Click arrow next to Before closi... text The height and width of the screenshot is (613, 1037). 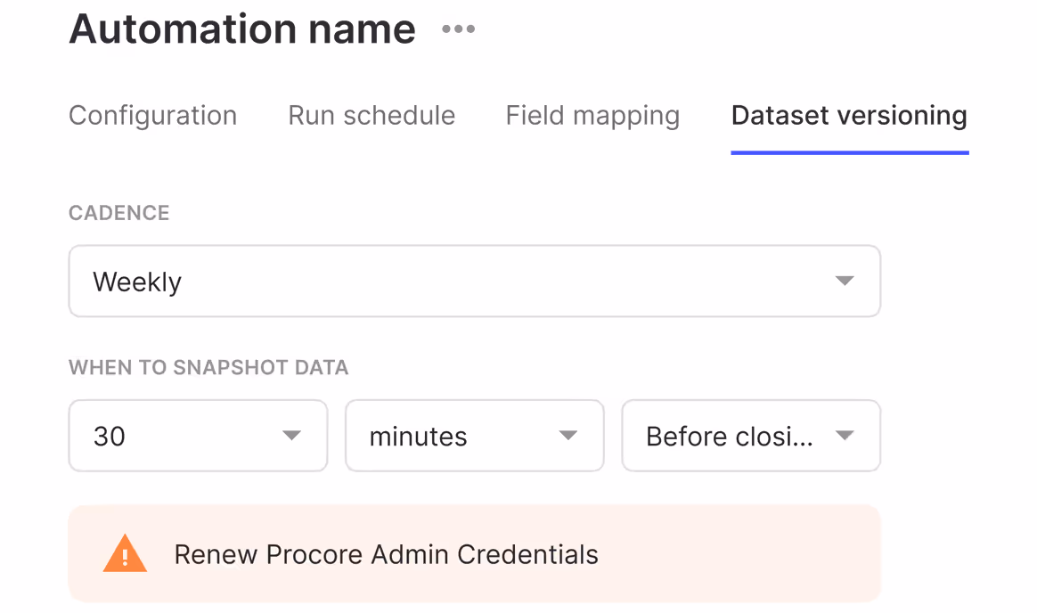[844, 436]
